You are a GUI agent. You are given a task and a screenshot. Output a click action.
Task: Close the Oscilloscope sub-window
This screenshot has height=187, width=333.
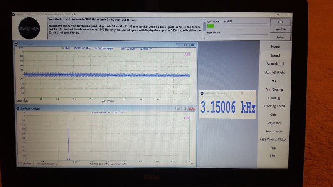click(x=192, y=45)
